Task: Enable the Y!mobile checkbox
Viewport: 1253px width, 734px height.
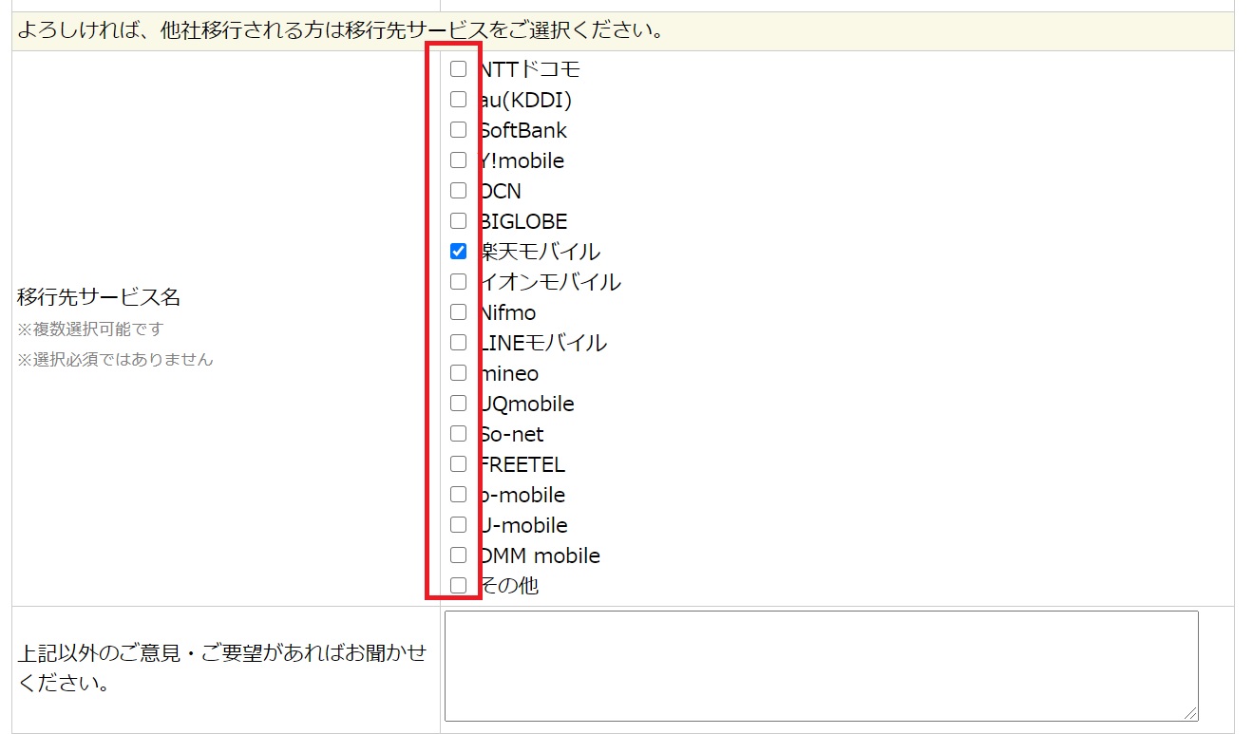Action: (459, 160)
